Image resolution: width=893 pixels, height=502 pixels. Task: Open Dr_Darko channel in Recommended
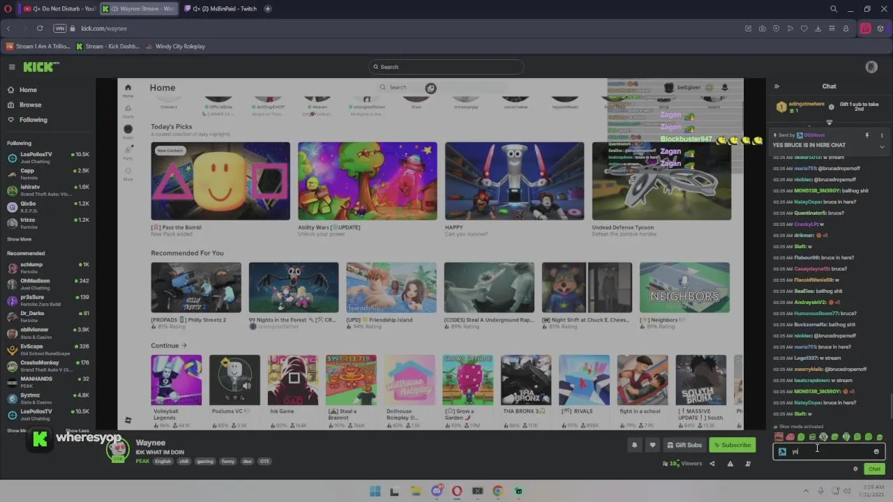tap(48, 317)
